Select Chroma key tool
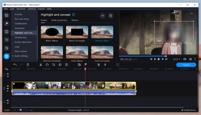Image resolution: width=201 pixels, height=115 pixels. [21, 38]
